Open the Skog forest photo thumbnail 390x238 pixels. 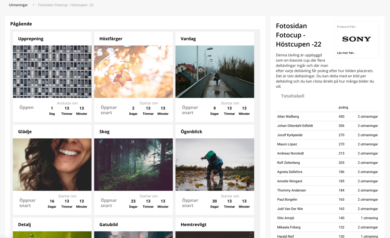133,164
